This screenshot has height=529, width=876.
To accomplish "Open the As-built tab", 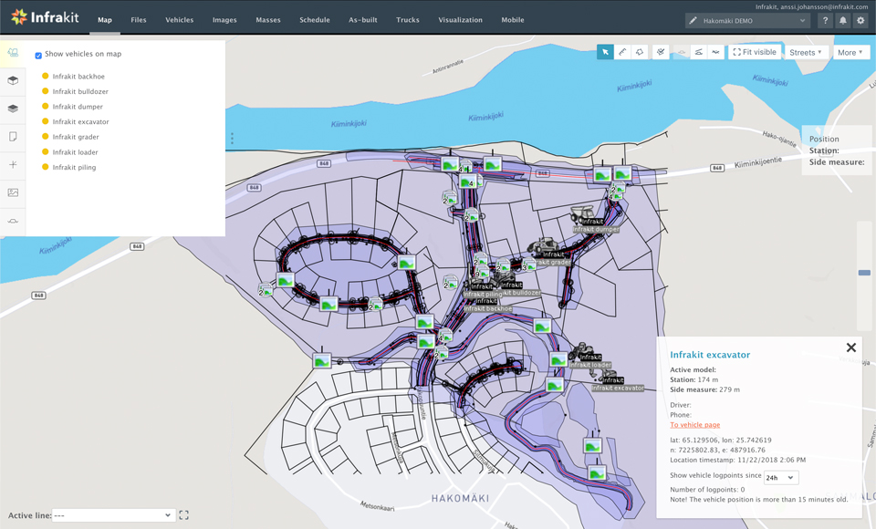I will [362, 20].
